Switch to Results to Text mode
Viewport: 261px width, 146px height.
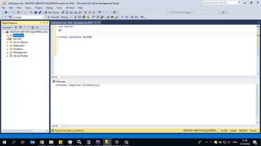point(108,17)
